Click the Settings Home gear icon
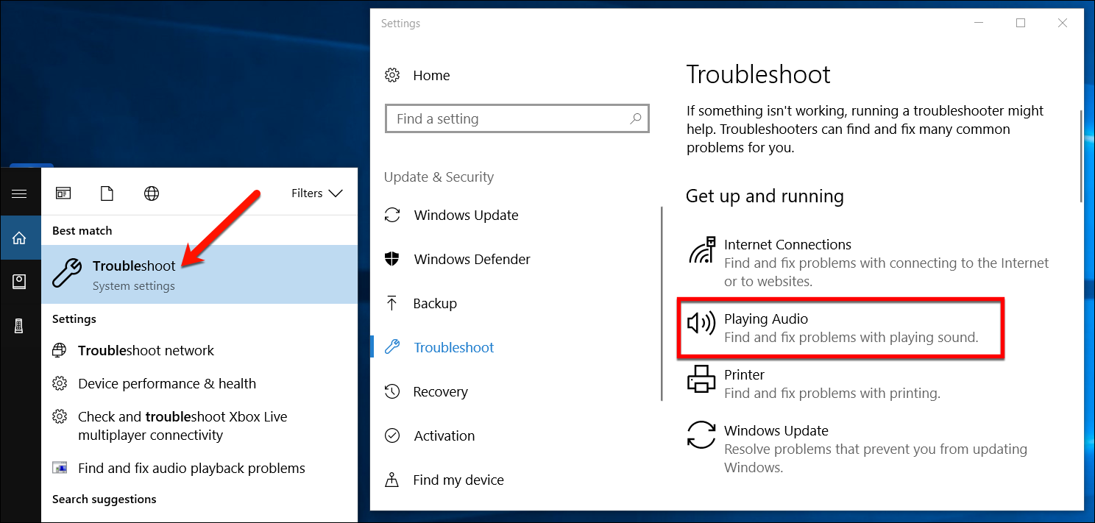The width and height of the screenshot is (1095, 523). pyautogui.click(x=392, y=75)
